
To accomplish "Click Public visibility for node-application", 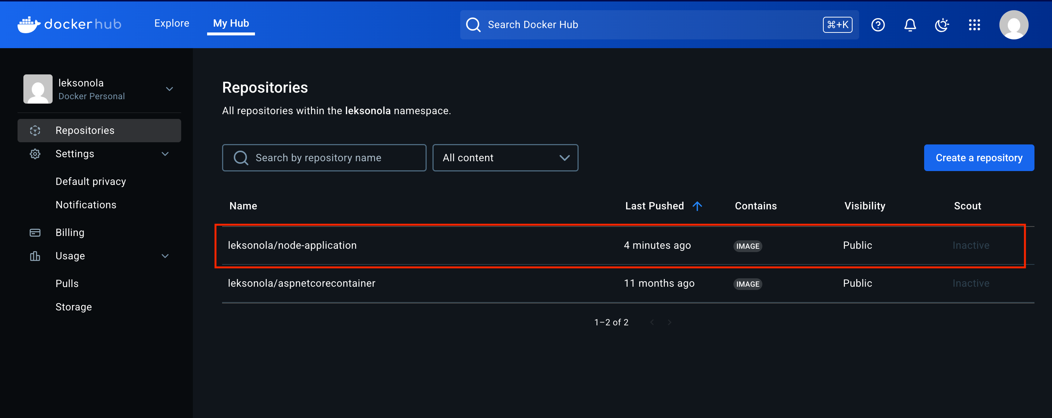I will click(857, 245).
